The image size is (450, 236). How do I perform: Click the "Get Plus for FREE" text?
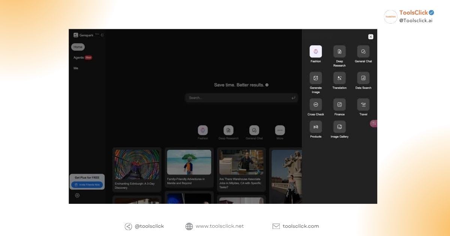coord(87,178)
